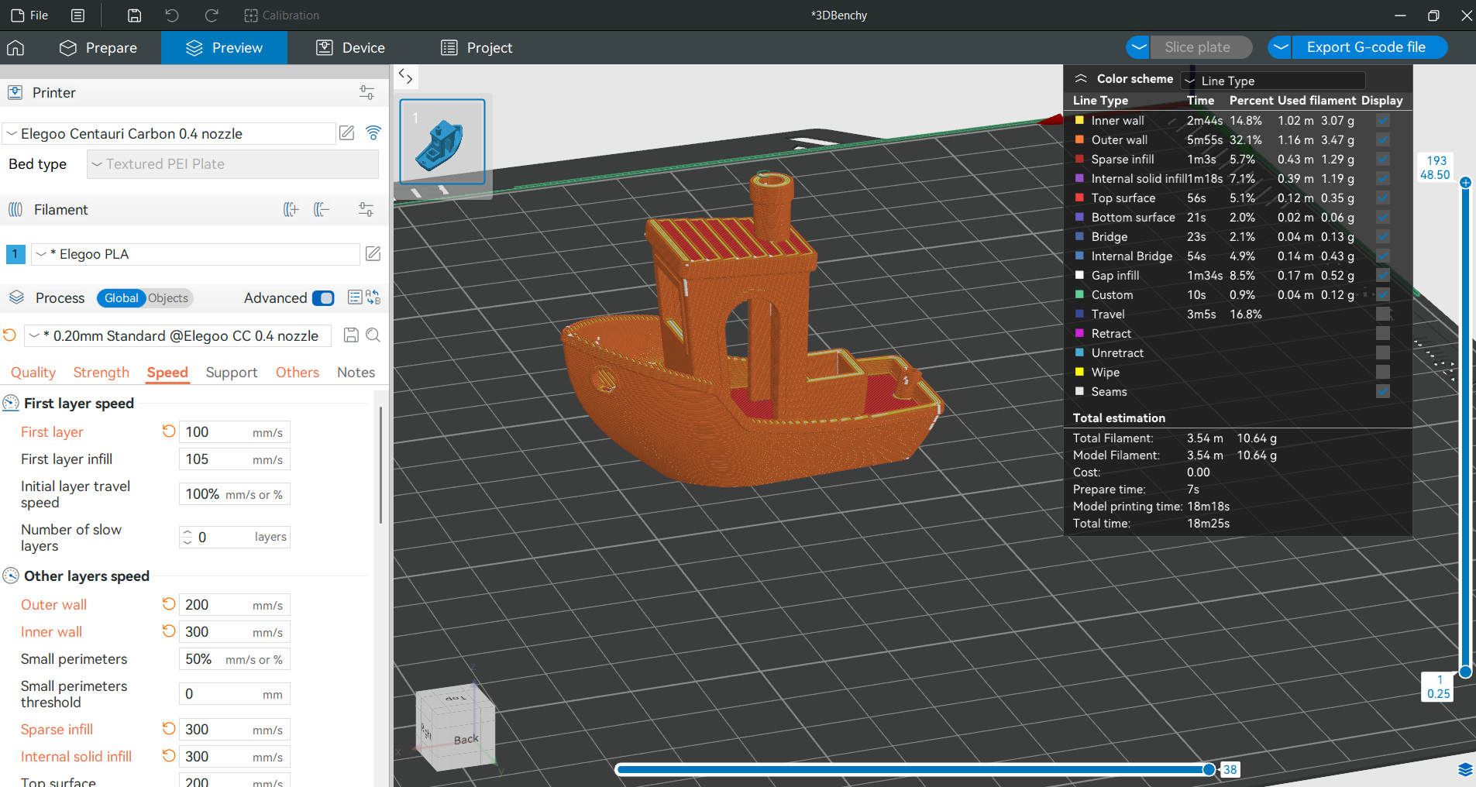This screenshot has height=787, width=1476.
Task: Open printer settings sliders icon
Action: click(366, 93)
